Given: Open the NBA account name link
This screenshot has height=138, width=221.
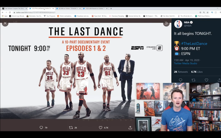Looking at the screenshot, I should 186,22.
